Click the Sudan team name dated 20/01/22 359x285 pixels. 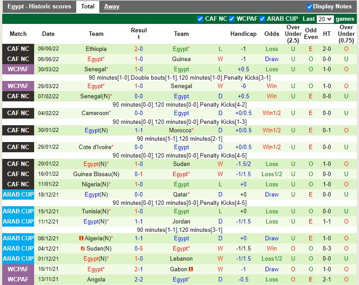click(x=181, y=164)
